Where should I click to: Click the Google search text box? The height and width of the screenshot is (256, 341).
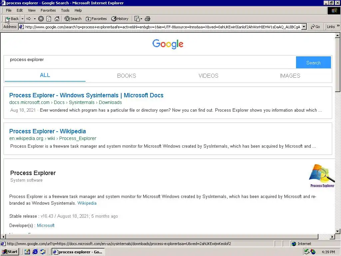click(150, 62)
